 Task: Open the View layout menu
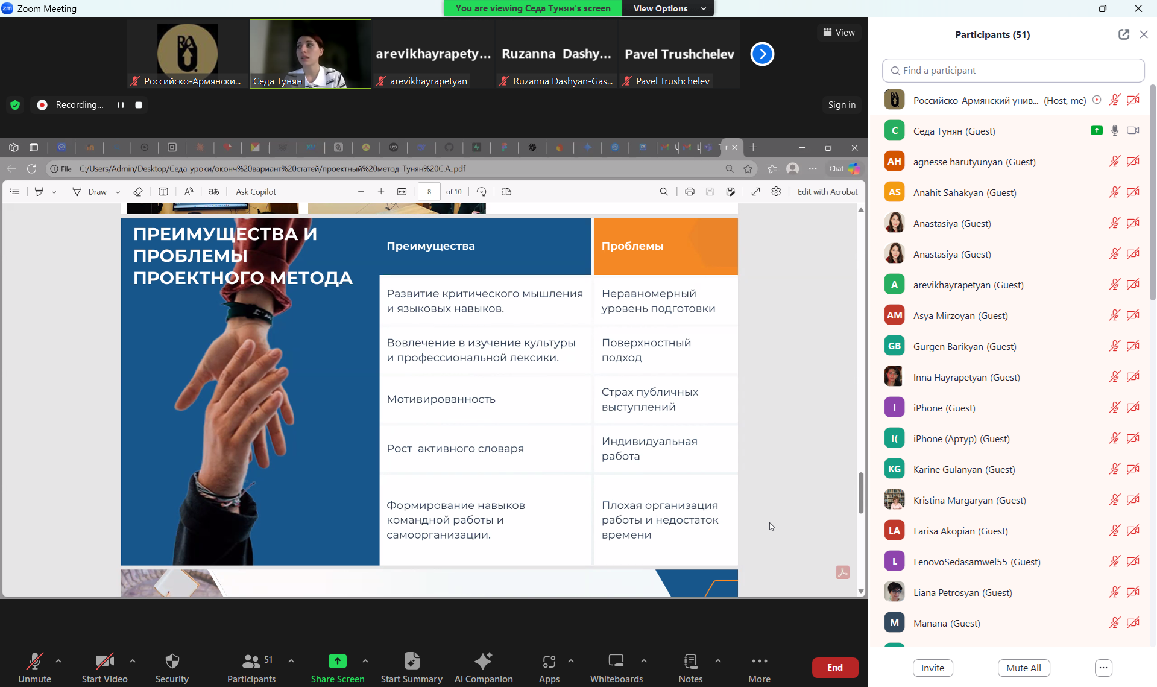click(839, 33)
